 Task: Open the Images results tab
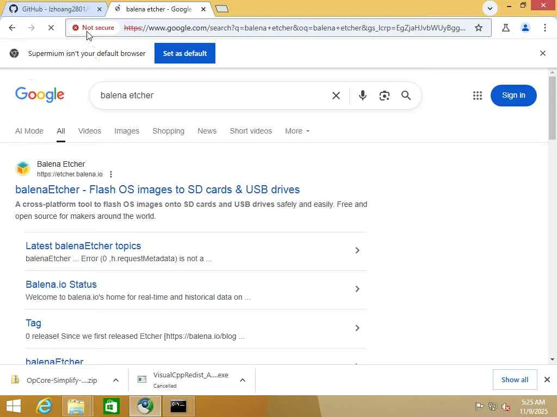click(127, 131)
